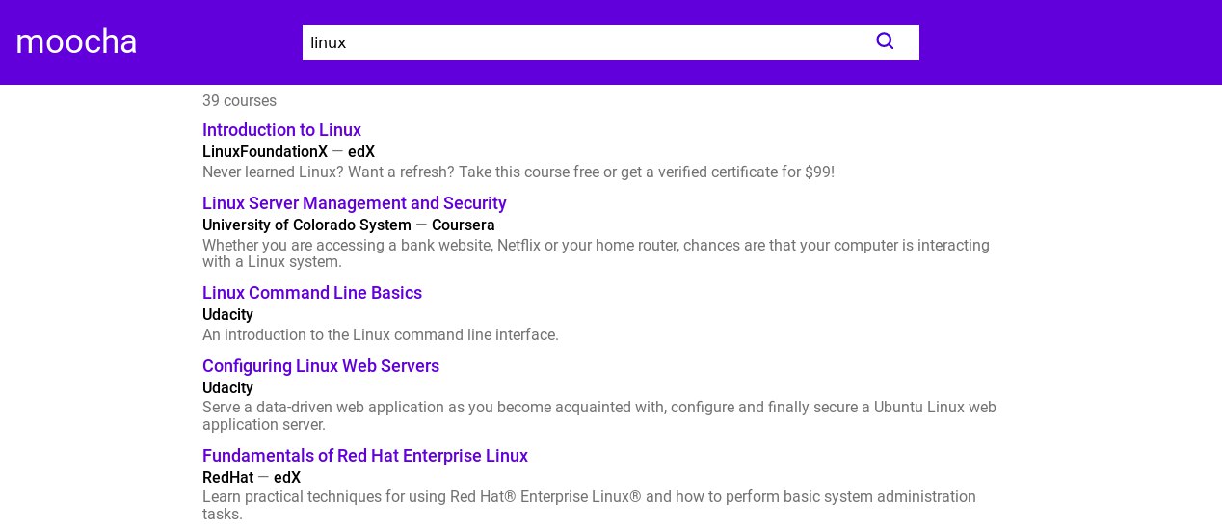This screenshot has height=529, width=1222.
Task: Open Fundamentals of Red Hat Enterprise Linux
Action: [x=364, y=456]
